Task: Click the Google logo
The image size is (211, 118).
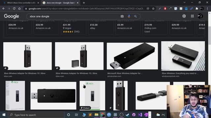Action: pyautogui.click(x=12, y=16)
